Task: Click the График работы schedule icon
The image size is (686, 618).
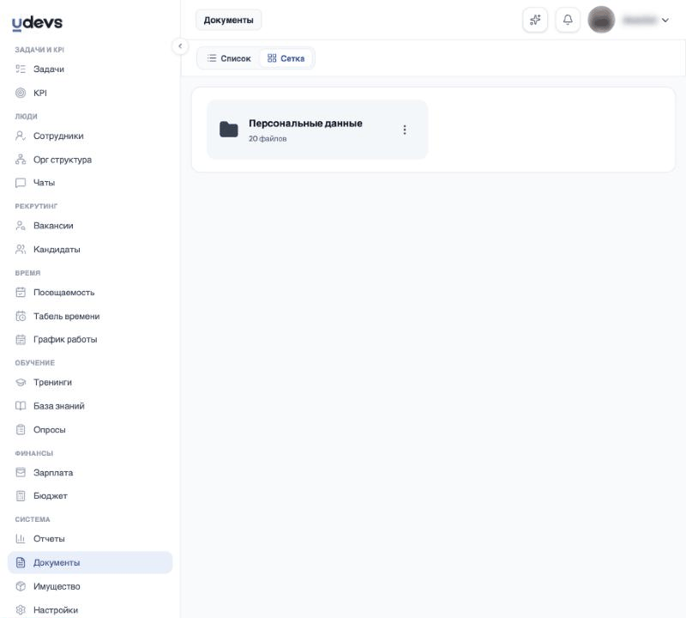Action: pos(21,339)
